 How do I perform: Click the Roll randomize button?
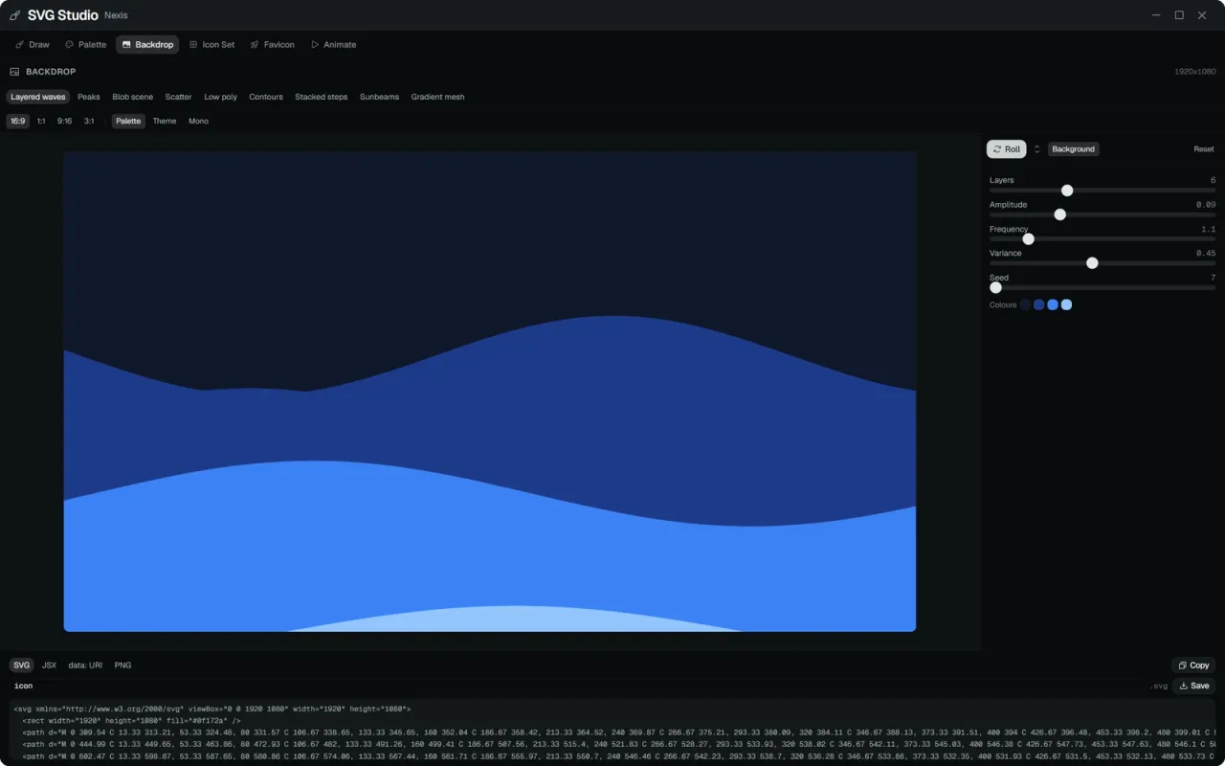1007,149
